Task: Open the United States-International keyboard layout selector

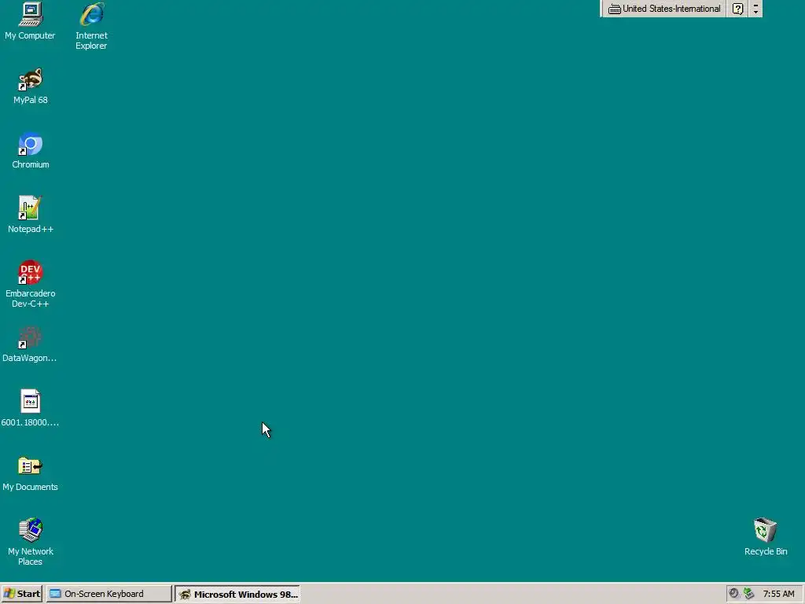Action: click(664, 9)
